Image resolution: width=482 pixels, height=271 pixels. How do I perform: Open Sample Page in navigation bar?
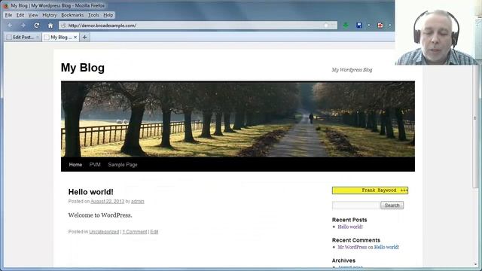pos(123,165)
